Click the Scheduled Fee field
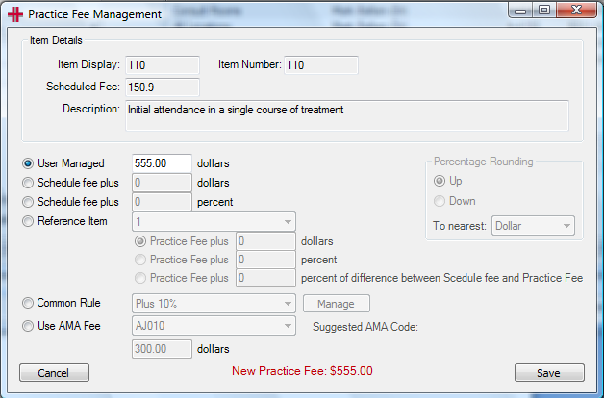This screenshot has height=398, width=604. pyautogui.click(x=163, y=87)
